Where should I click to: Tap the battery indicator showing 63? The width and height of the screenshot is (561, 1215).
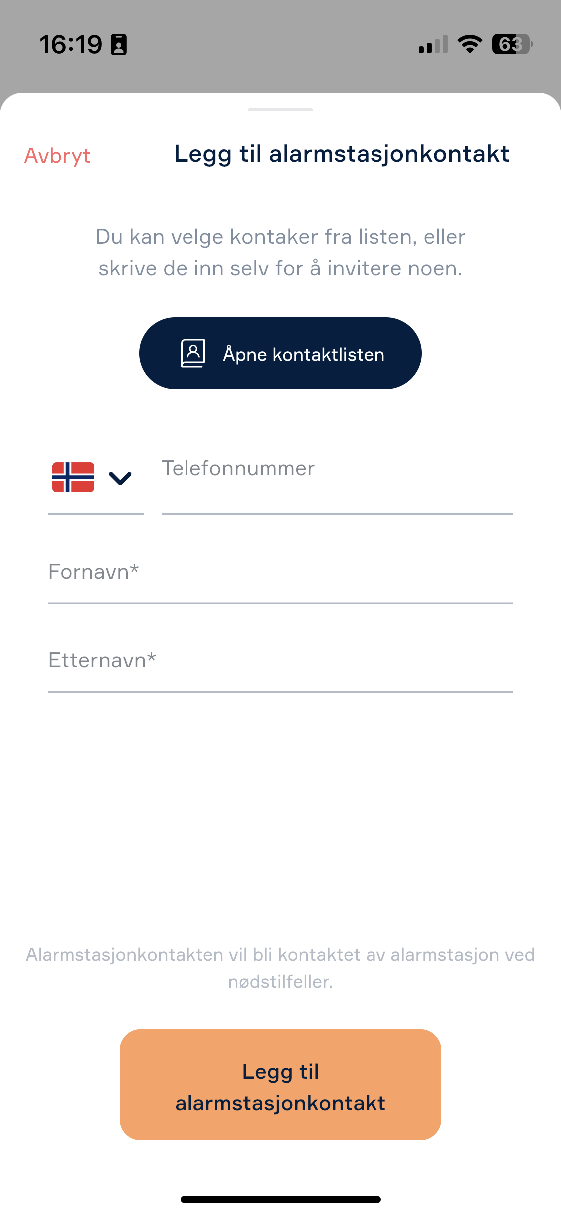pyautogui.click(x=512, y=44)
